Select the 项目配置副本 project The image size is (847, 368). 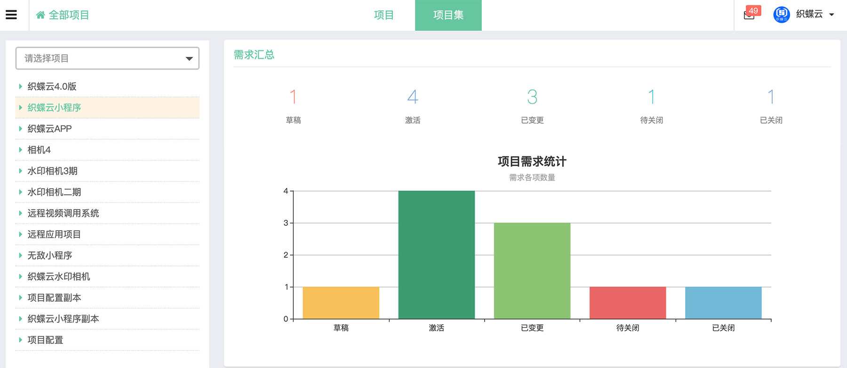(x=54, y=298)
